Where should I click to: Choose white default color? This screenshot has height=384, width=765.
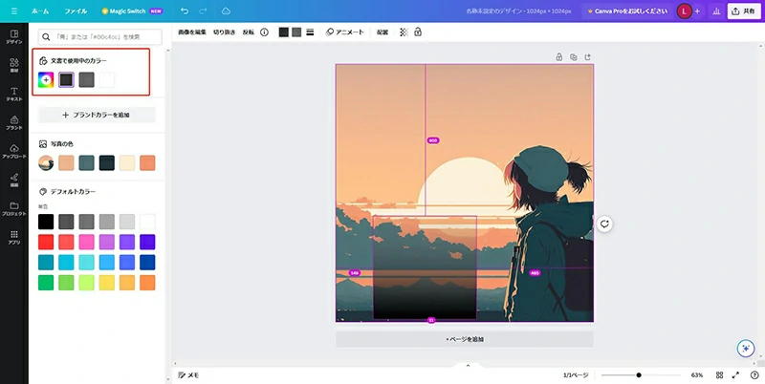point(147,222)
